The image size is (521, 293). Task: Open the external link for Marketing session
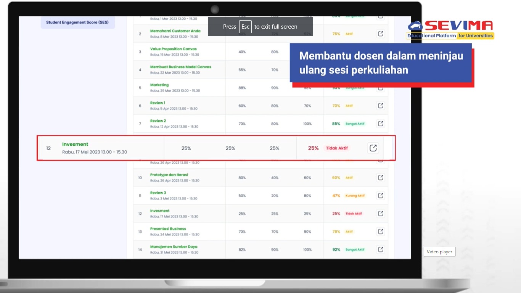coord(380,87)
